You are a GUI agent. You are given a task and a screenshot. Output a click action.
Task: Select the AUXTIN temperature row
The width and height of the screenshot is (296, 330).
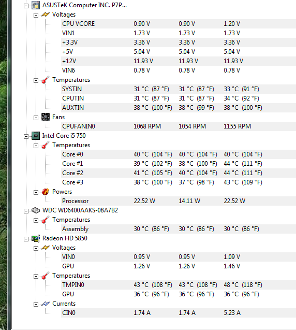click(179, 108)
